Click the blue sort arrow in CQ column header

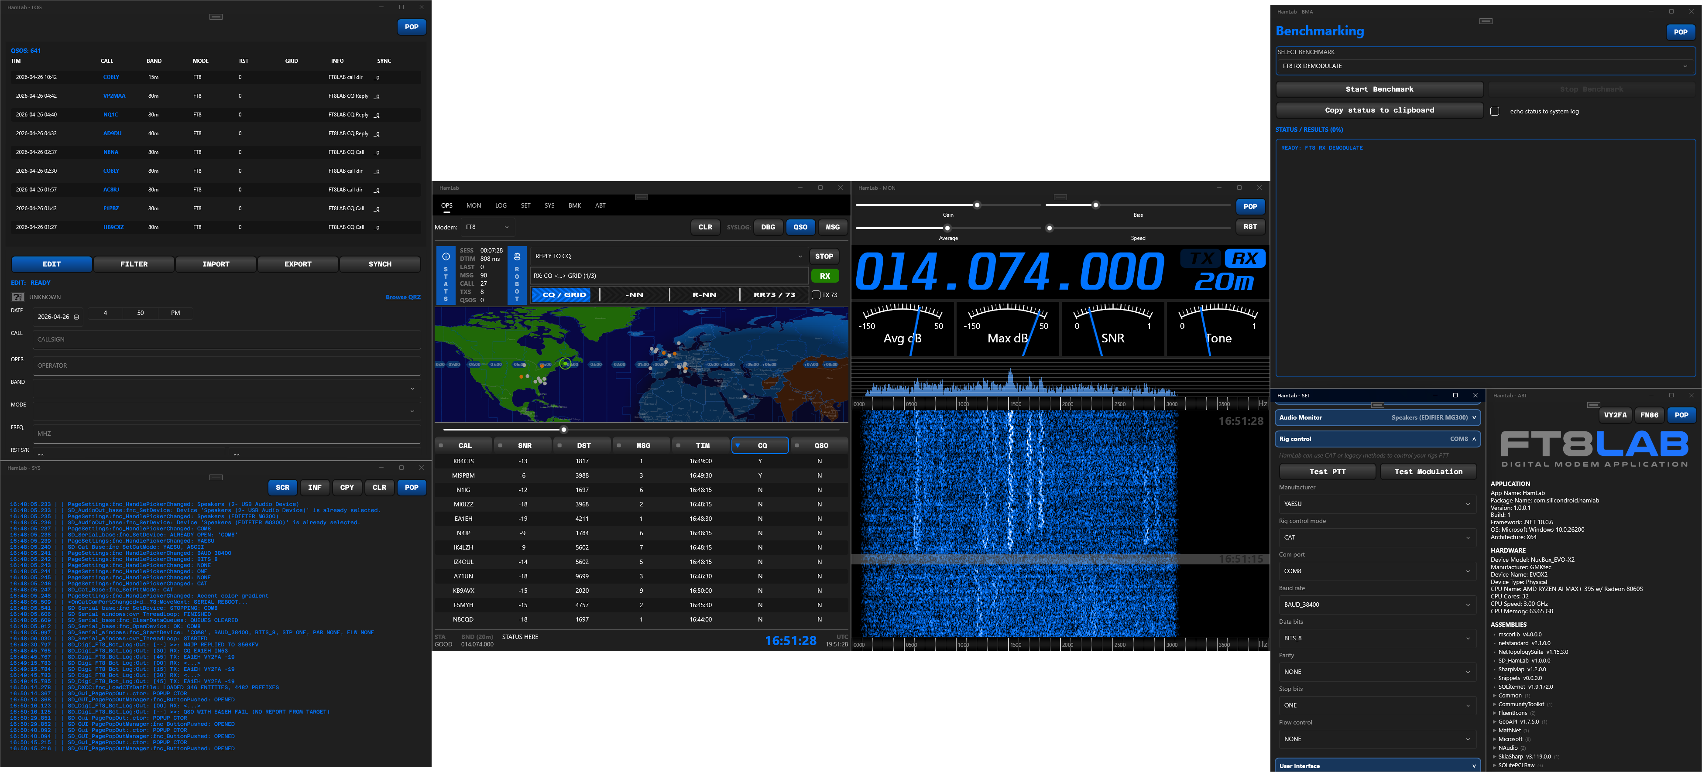tap(738, 446)
